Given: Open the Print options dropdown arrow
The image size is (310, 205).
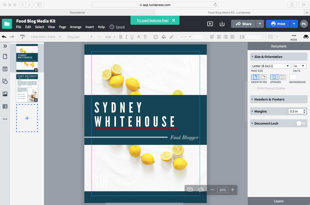Looking at the screenshot, I should click(x=294, y=24).
